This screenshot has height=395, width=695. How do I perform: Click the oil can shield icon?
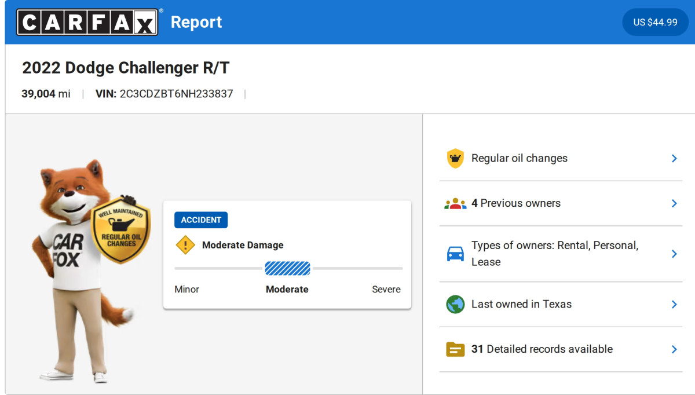point(455,158)
